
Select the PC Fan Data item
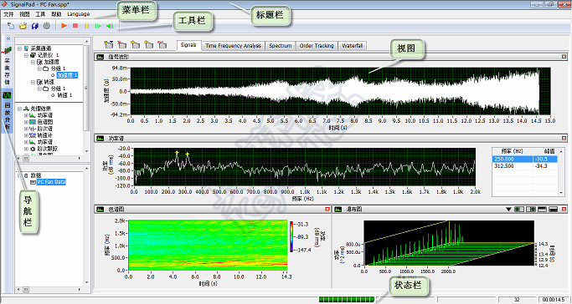point(51,182)
